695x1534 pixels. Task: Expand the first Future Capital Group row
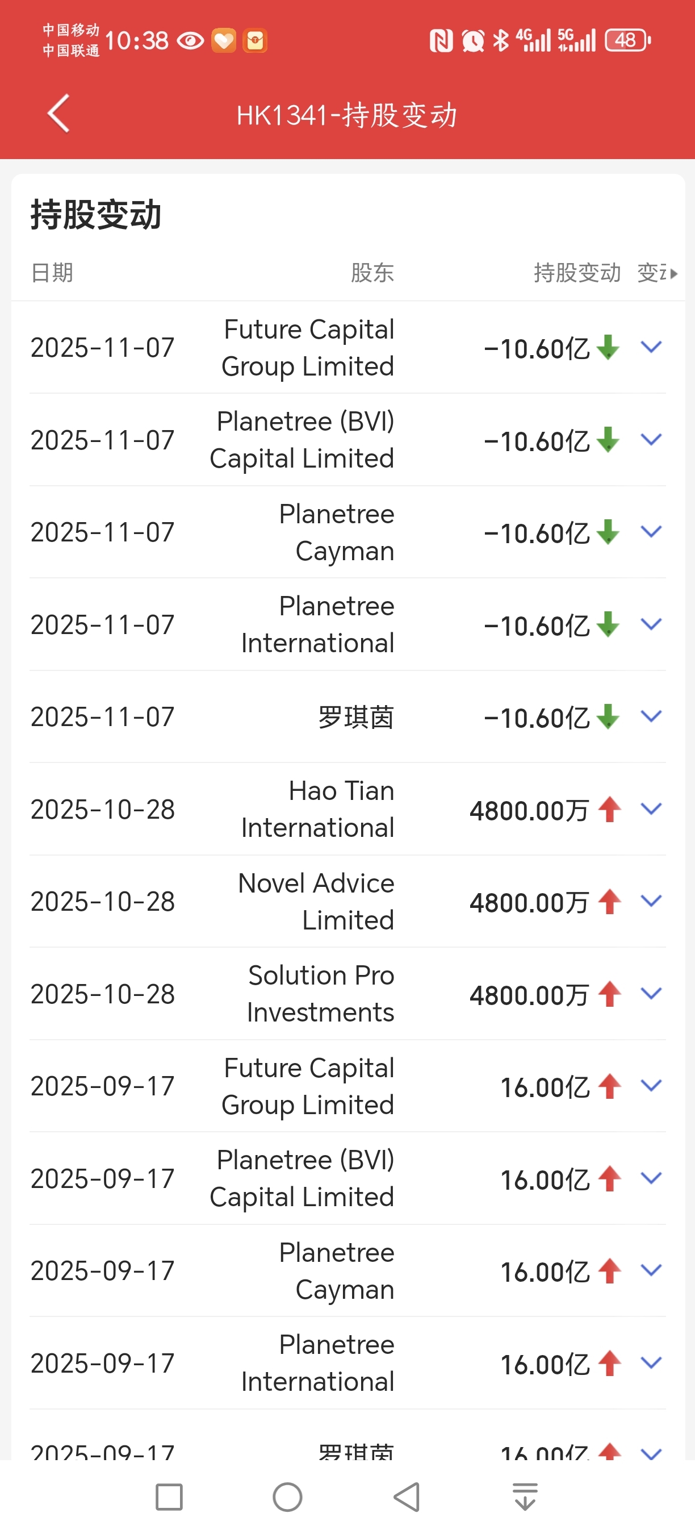651,347
